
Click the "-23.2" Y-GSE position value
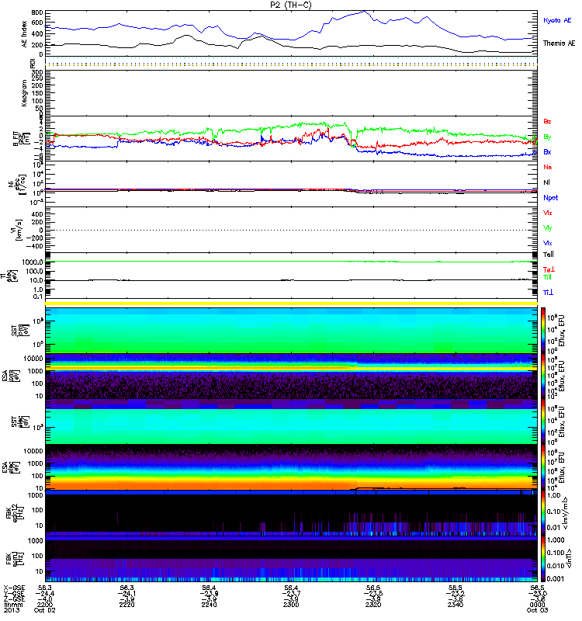click(x=456, y=594)
